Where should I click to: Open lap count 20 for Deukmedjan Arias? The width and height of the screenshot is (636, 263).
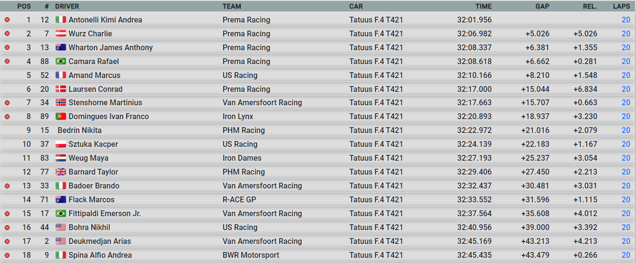626,241
